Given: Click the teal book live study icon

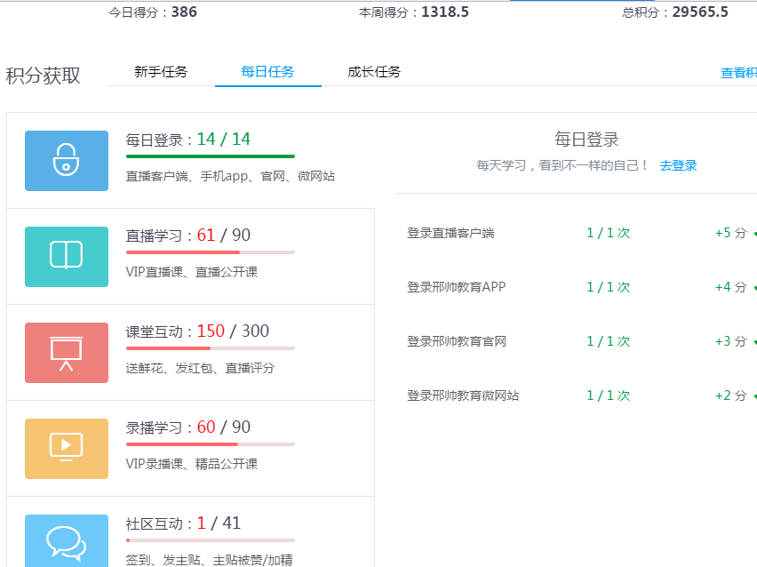Looking at the screenshot, I should [x=67, y=256].
